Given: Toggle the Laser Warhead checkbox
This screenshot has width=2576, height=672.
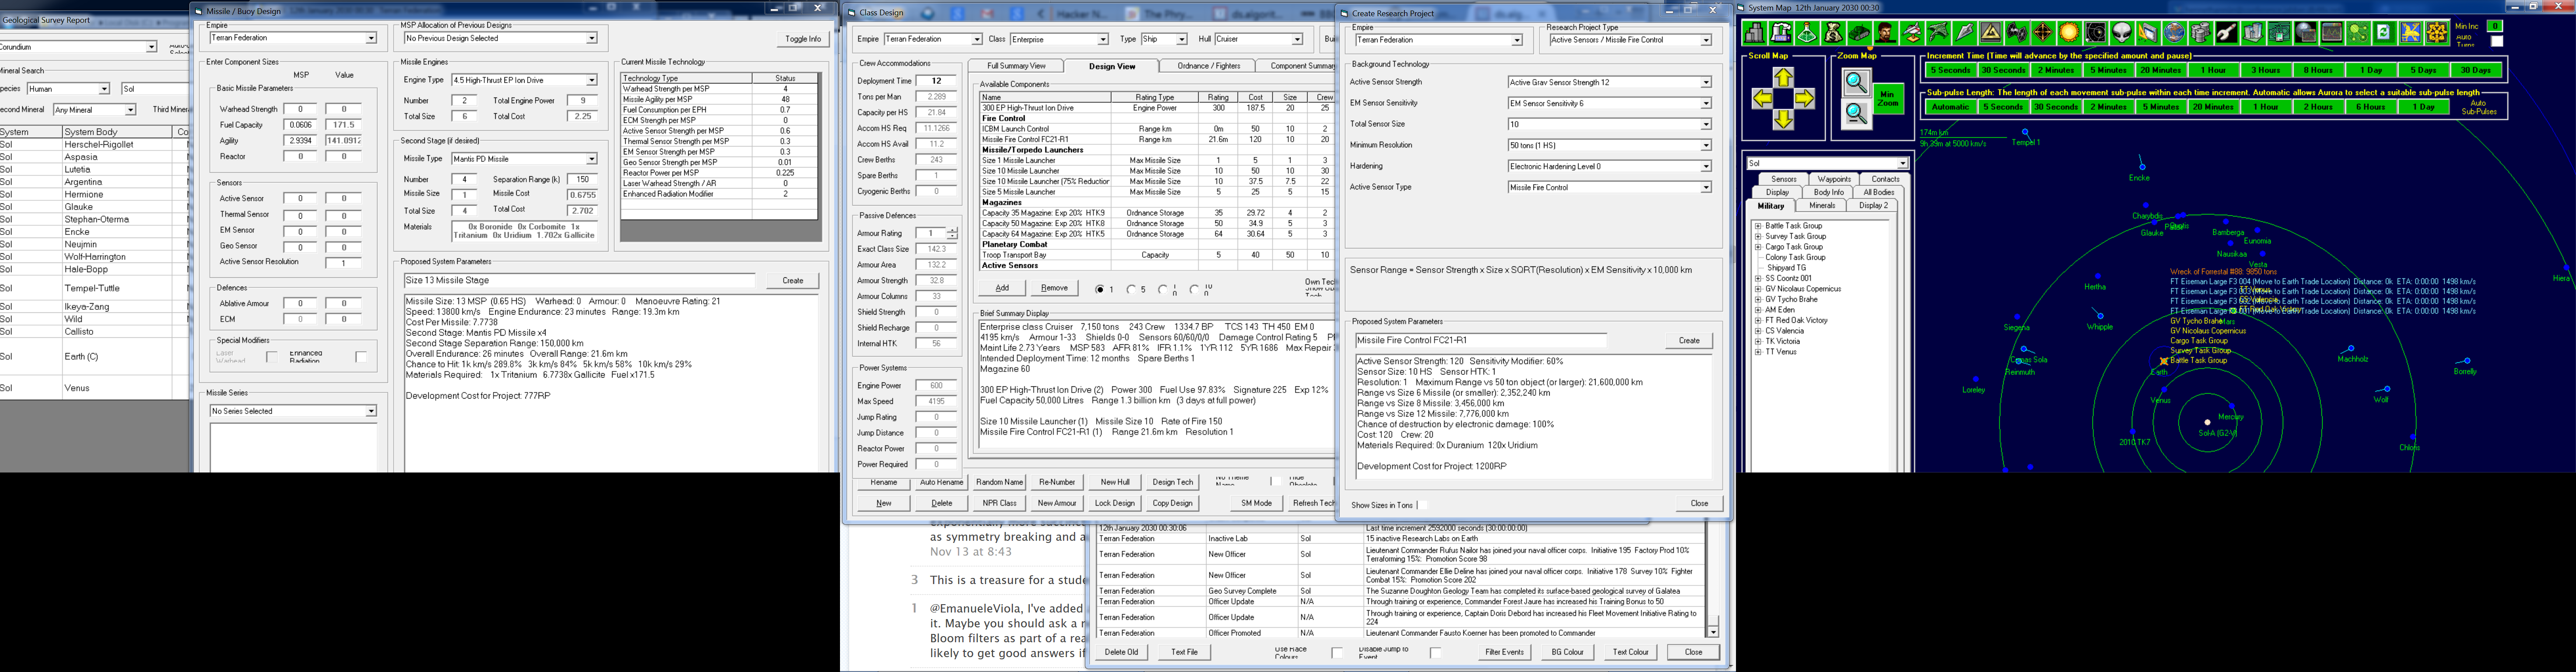Looking at the screenshot, I should click(x=272, y=356).
